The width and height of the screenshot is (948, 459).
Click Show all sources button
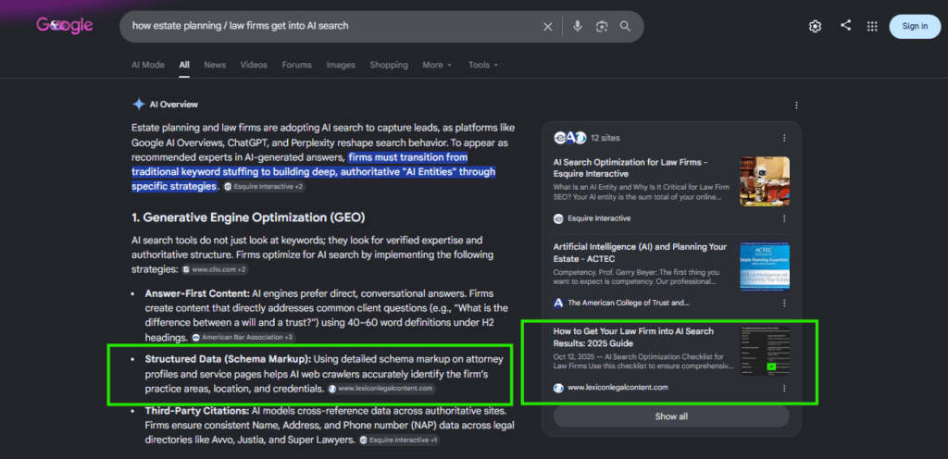671,416
